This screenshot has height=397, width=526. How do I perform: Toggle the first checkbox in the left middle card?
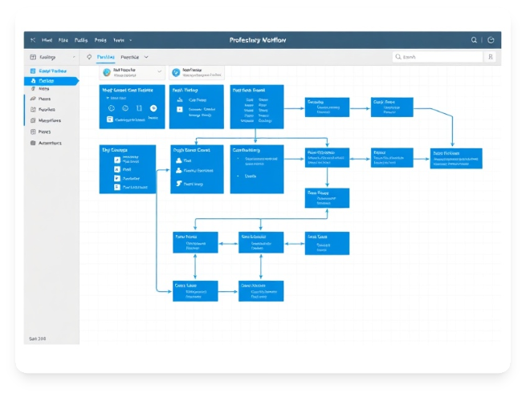[116, 160]
